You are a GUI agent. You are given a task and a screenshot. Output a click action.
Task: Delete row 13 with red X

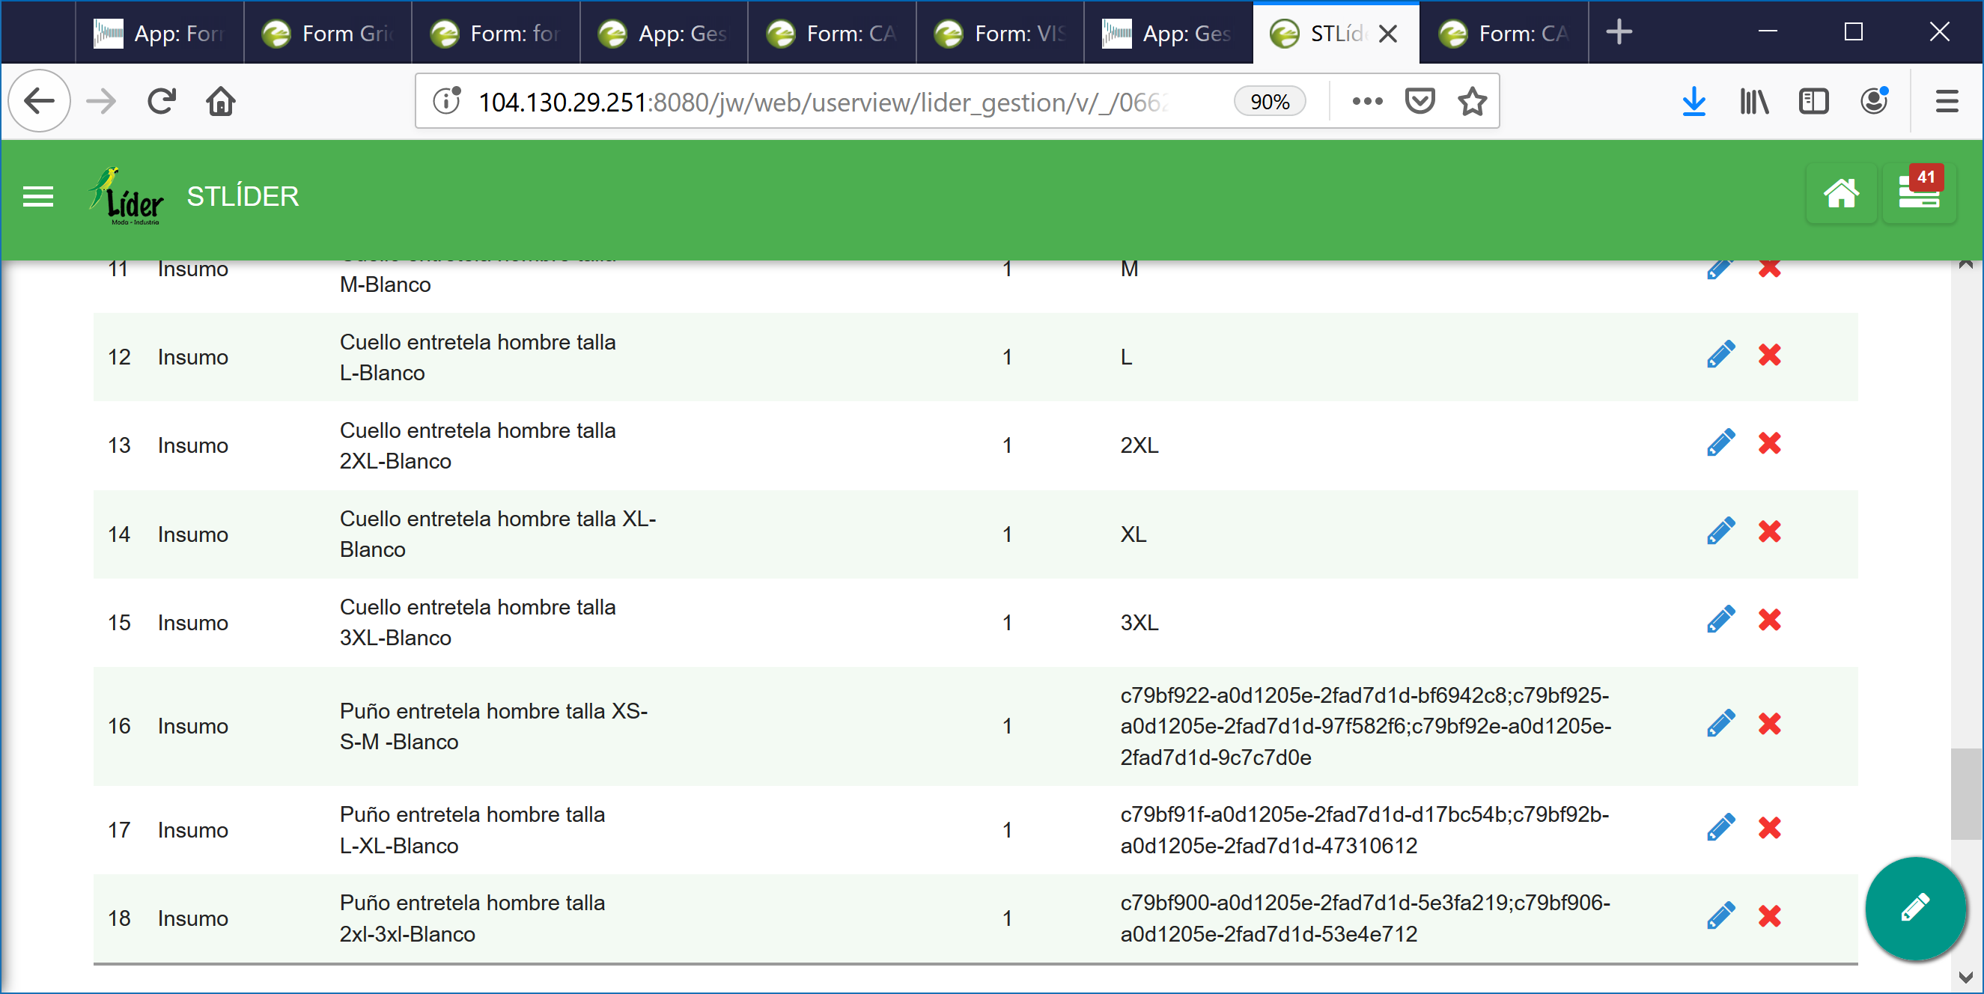[1769, 444]
